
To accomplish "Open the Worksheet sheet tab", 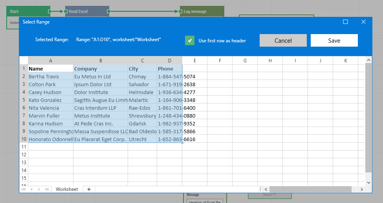I will [67, 189].
